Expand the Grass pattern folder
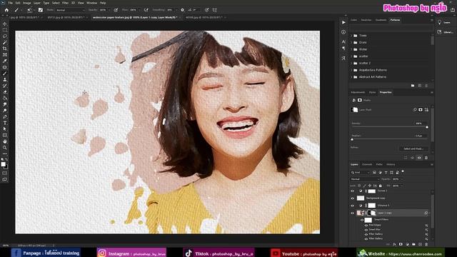The width and height of the screenshot is (457, 257). (352, 43)
